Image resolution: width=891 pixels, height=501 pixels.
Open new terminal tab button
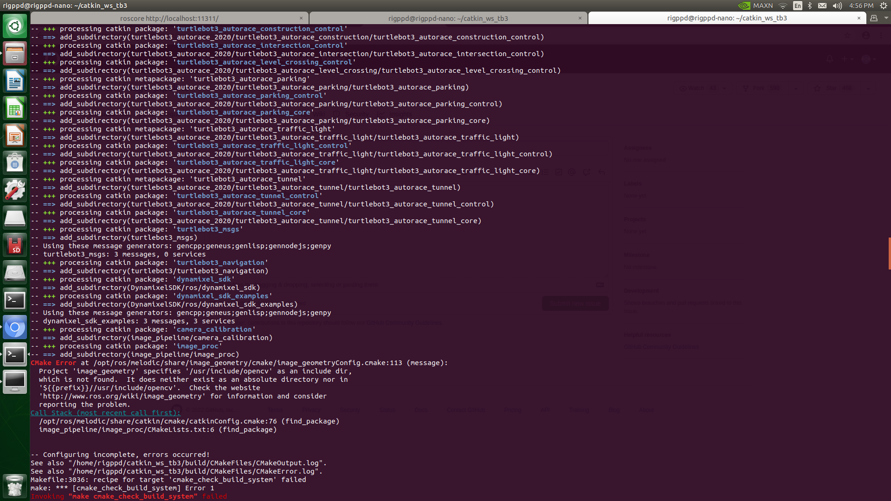click(x=874, y=18)
